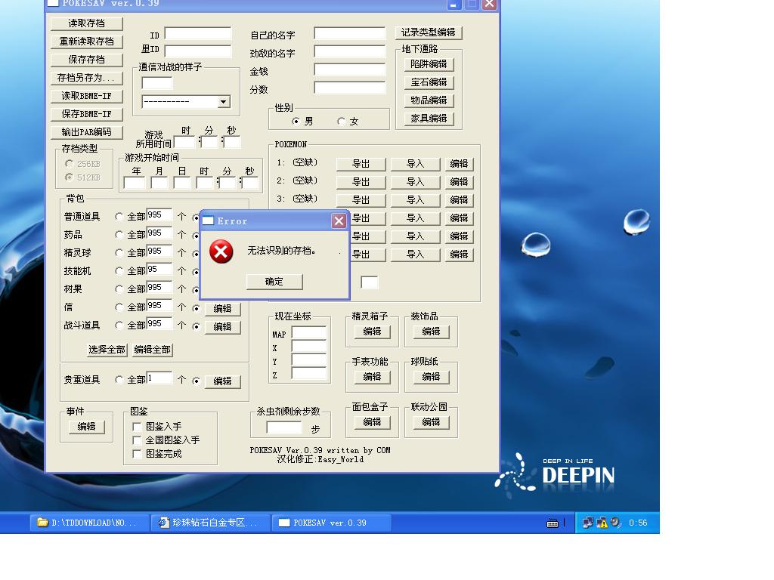The width and height of the screenshot is (774, 580).
Task: Confirm the error with 确定 button
Action: click(274, 282)
